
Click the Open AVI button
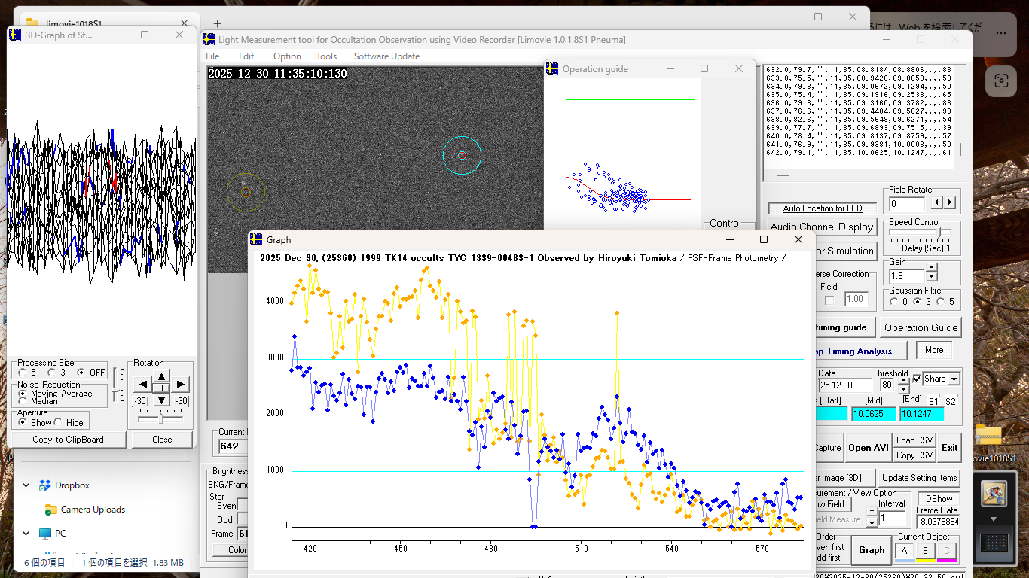869,448
